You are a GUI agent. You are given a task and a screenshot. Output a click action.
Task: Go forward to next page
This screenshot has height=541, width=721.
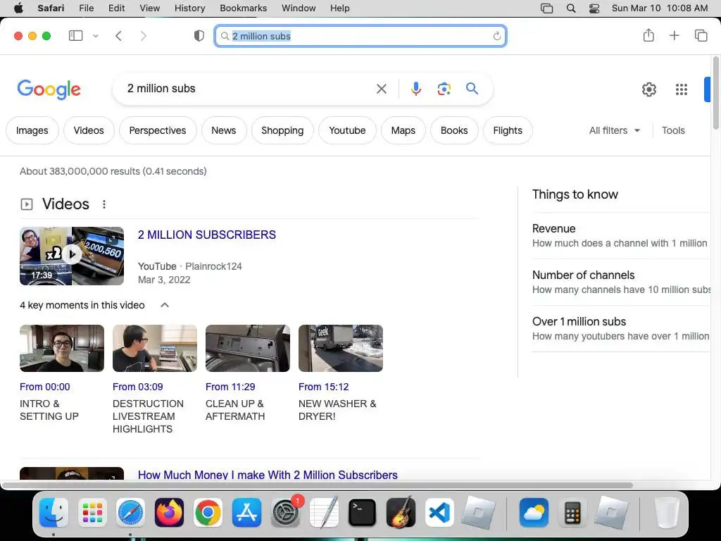pos(144,36)
